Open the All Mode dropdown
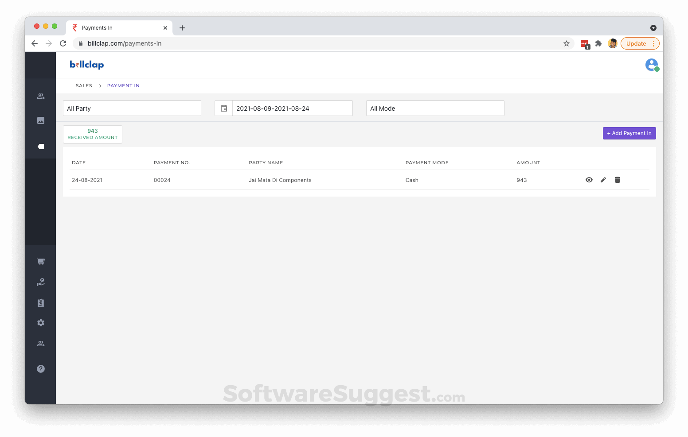This screenshot has height=437, width=688. [434, 108]
